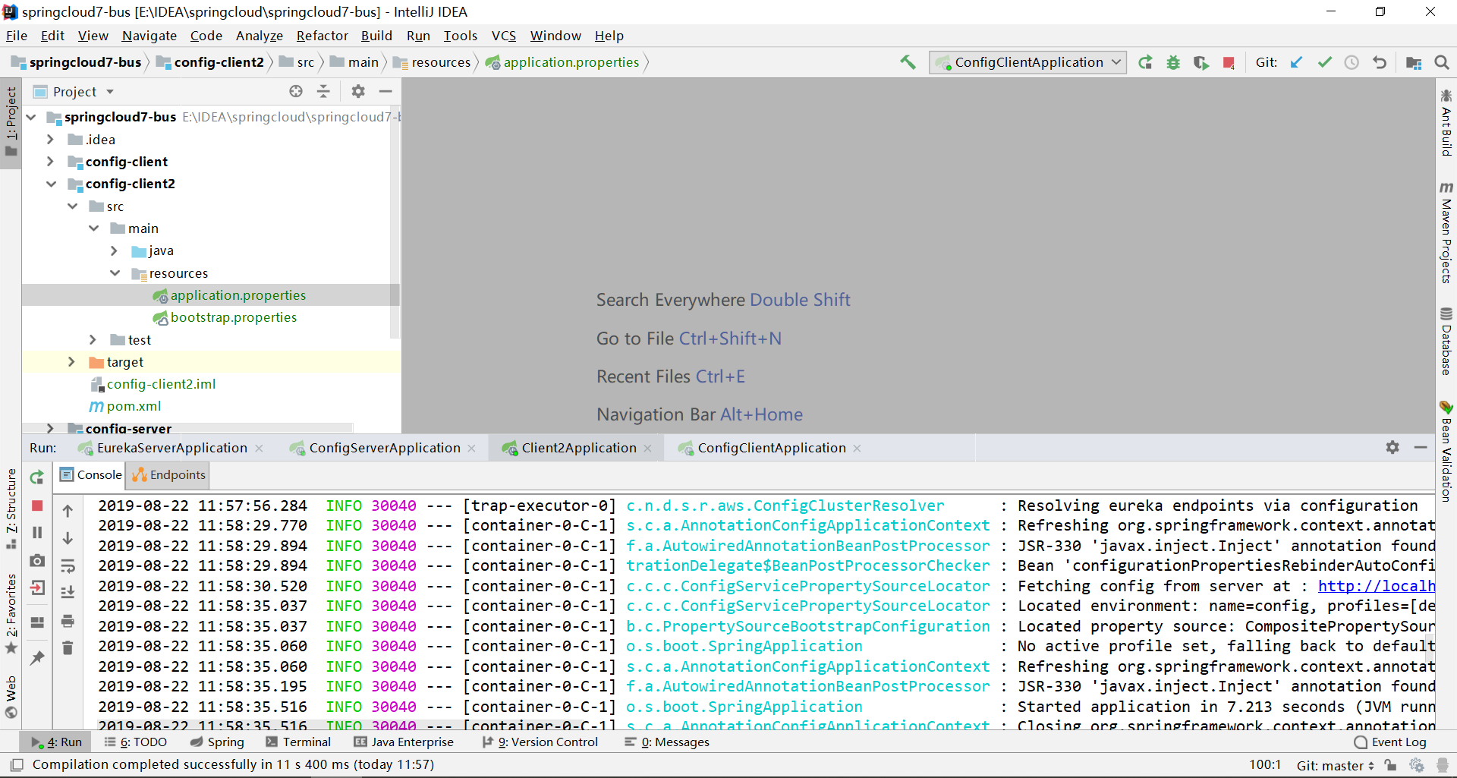Revert changes with the undo arrow icon
This screenshot has height=778, width=1457.
[1380, 62]
